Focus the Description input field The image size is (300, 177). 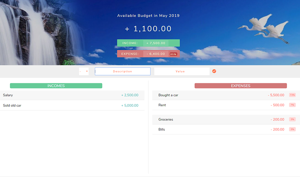pyautogui.click(x=122, y=72)
